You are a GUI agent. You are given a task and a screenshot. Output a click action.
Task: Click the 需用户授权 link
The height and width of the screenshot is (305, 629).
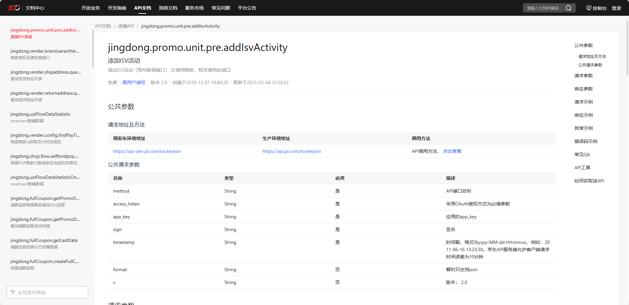(x=134, y=82)
